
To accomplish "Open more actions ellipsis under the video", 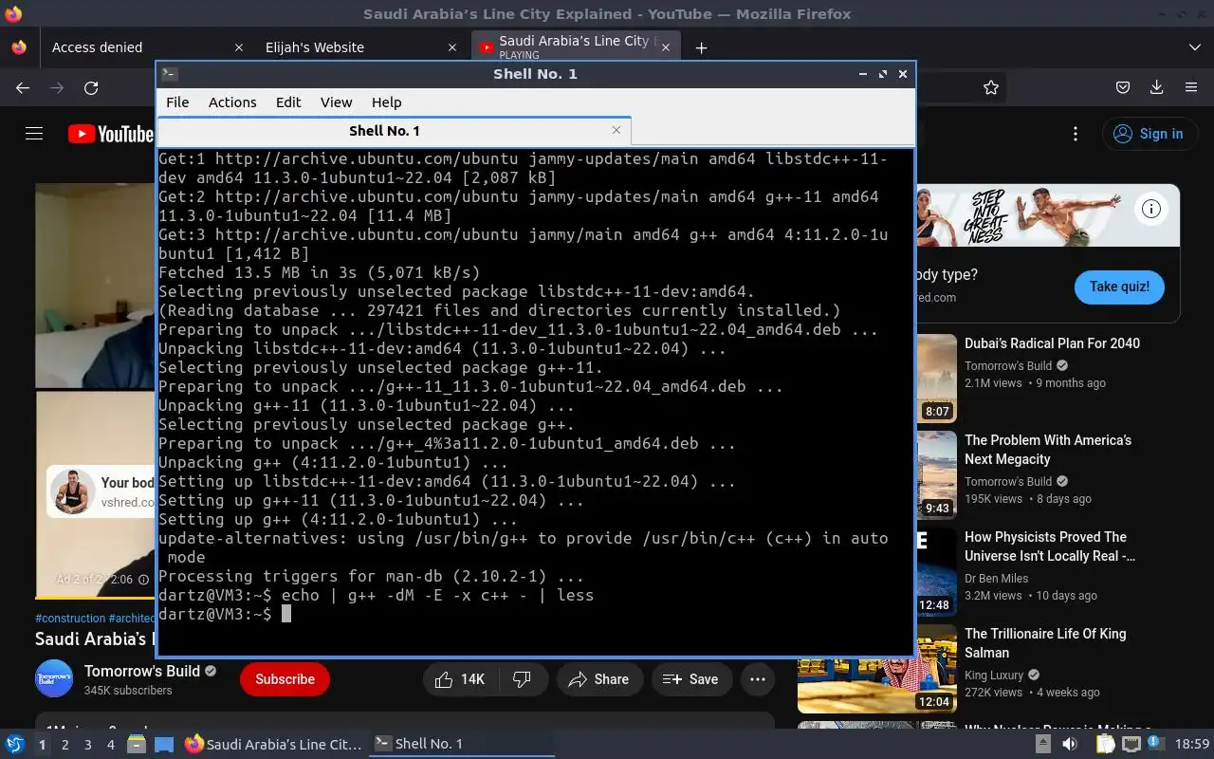I will [x=757, y=679].
